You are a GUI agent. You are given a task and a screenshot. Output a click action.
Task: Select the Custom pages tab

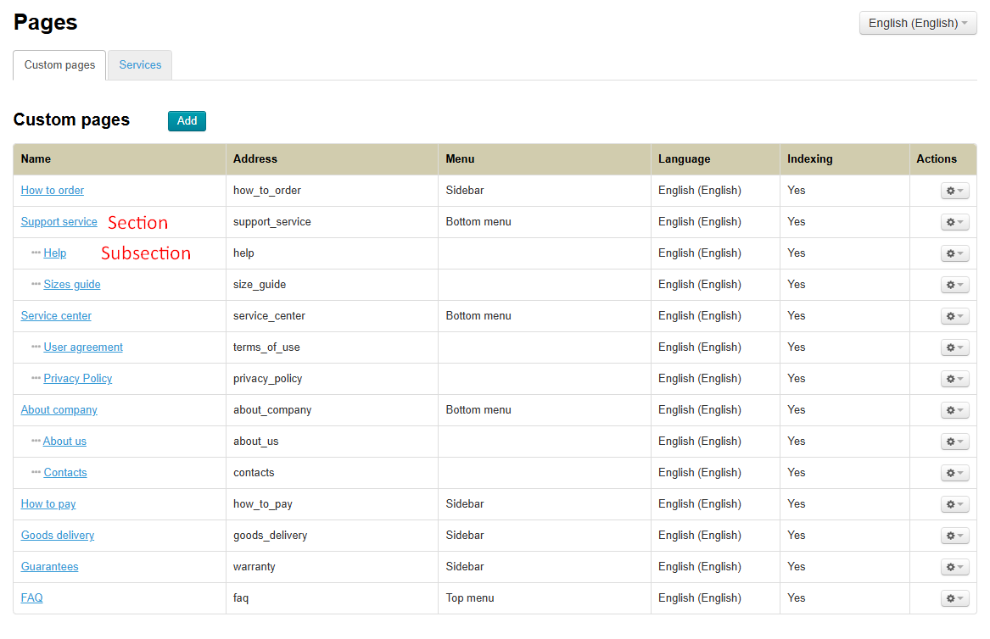[59, 65]
